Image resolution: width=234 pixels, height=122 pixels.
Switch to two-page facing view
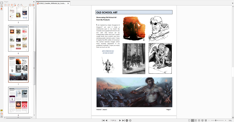point(196,120)
